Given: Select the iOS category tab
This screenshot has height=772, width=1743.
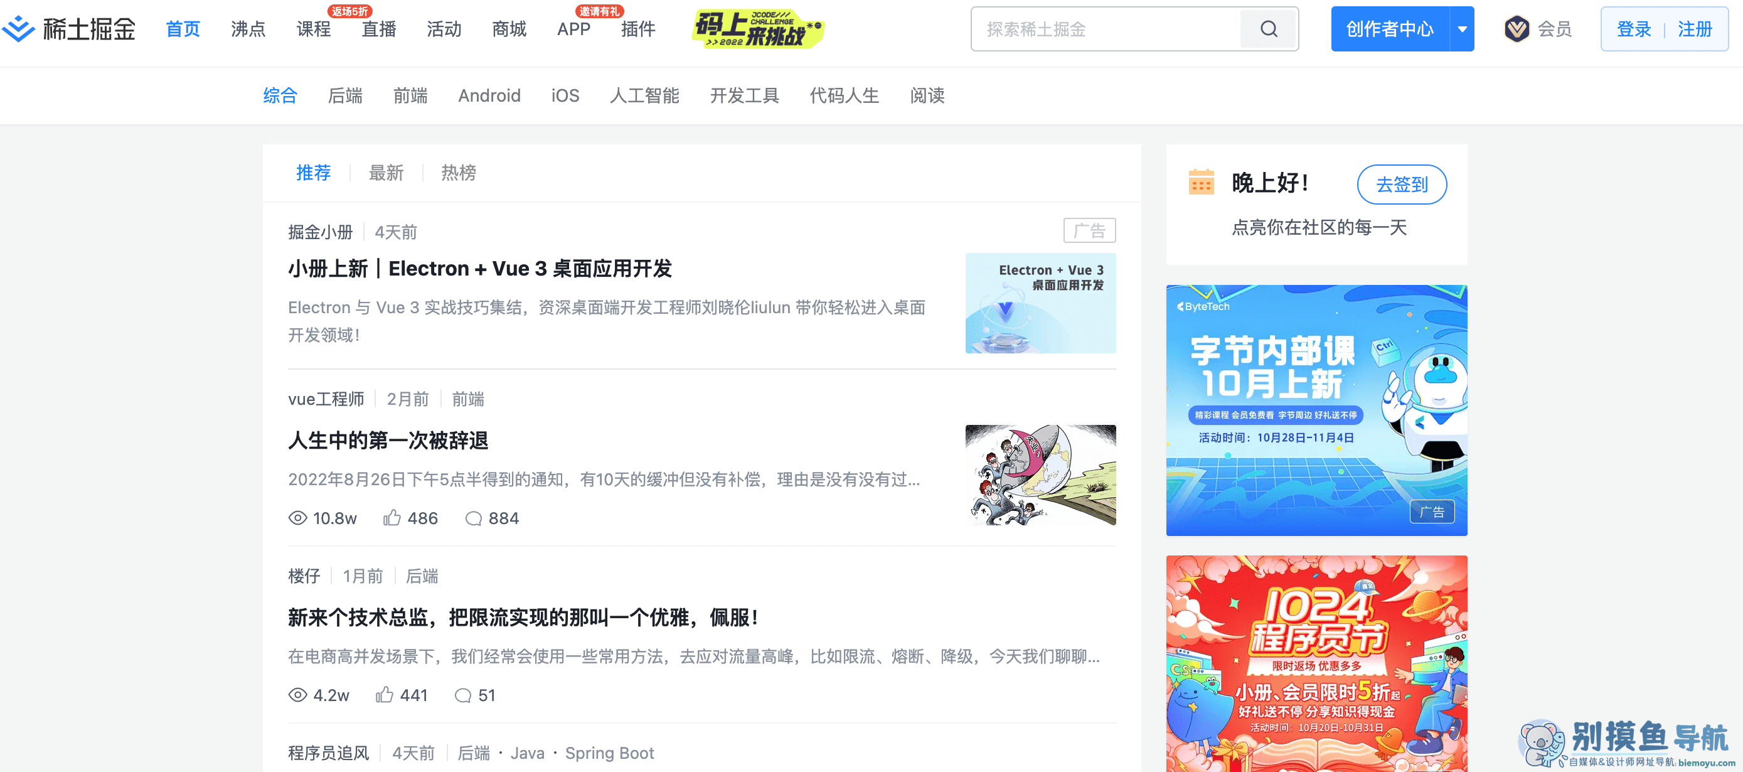Looking at the screenshot, I should click(x=565, y=95).
